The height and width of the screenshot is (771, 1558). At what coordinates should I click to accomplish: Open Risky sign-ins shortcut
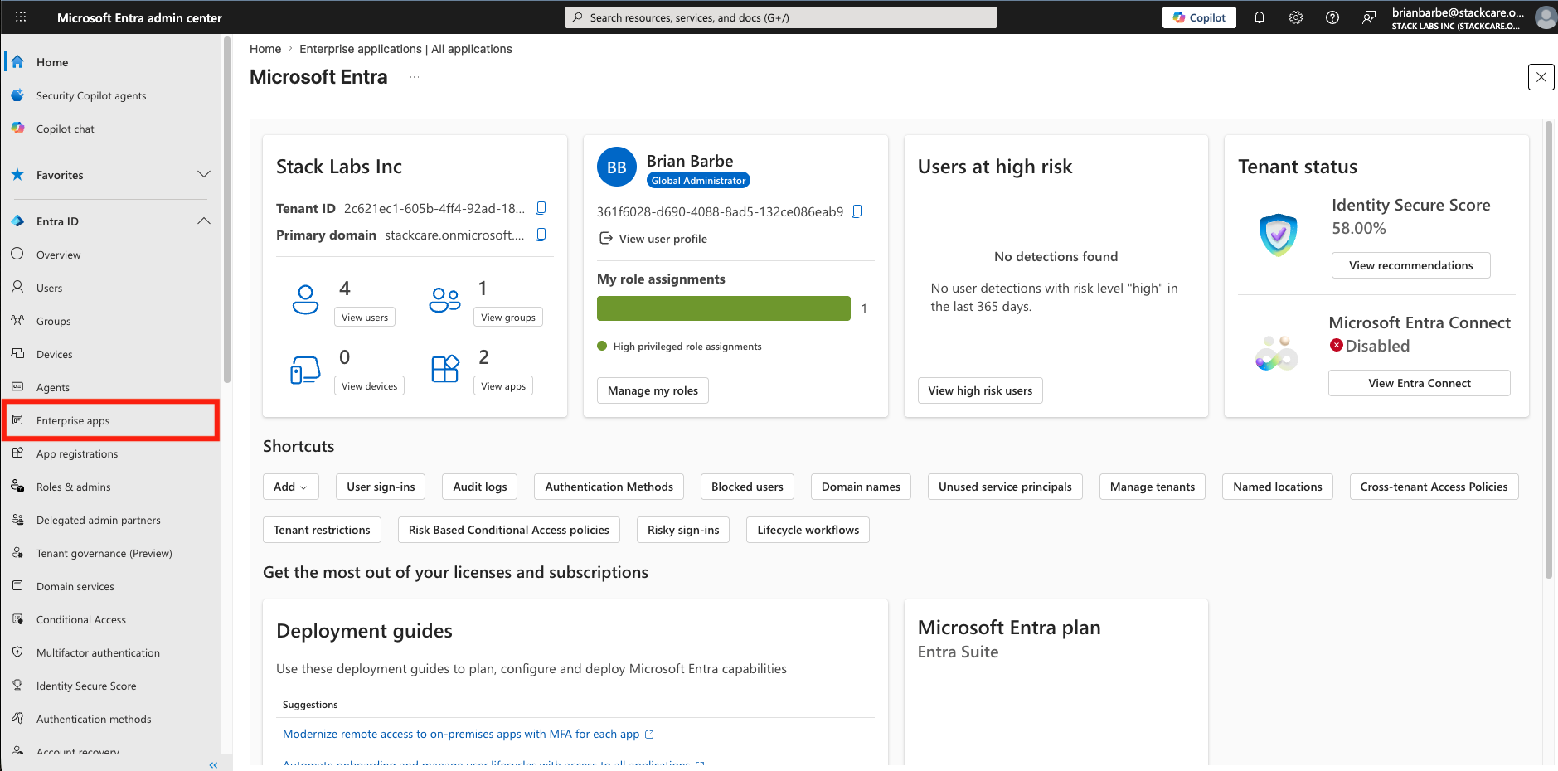pyautogui.click(x=683, y=530)
